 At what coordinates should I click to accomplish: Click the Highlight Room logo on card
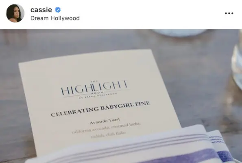point(94,88)
